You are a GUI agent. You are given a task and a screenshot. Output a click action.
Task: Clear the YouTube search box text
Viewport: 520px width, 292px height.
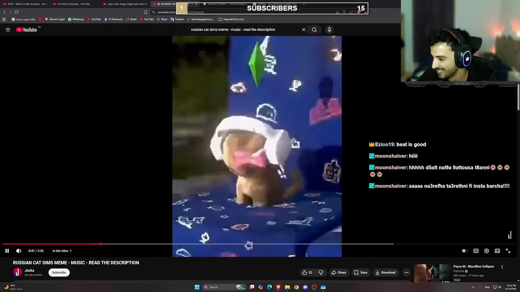pyautogui.click(x=303, y=30)
